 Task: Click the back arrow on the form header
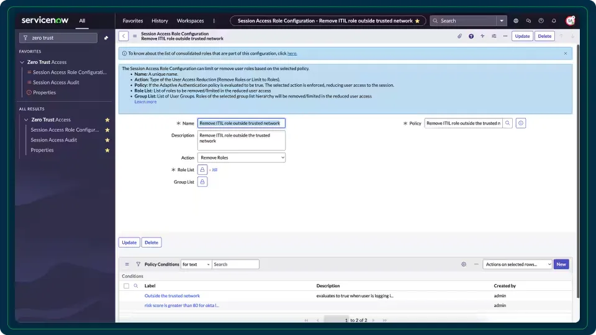(124, 36)
